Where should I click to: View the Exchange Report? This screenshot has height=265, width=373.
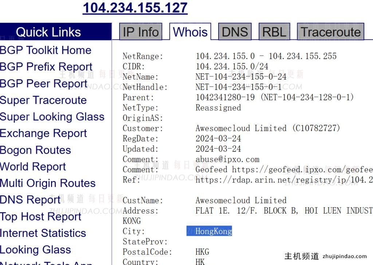43,133
